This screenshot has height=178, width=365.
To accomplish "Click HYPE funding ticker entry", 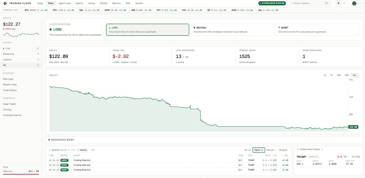I will [x=115, y=10].
